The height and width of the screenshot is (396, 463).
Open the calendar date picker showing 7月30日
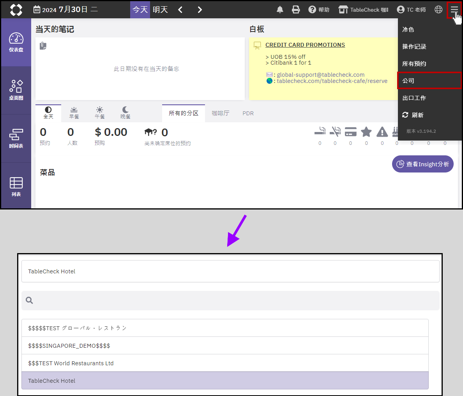65,10
